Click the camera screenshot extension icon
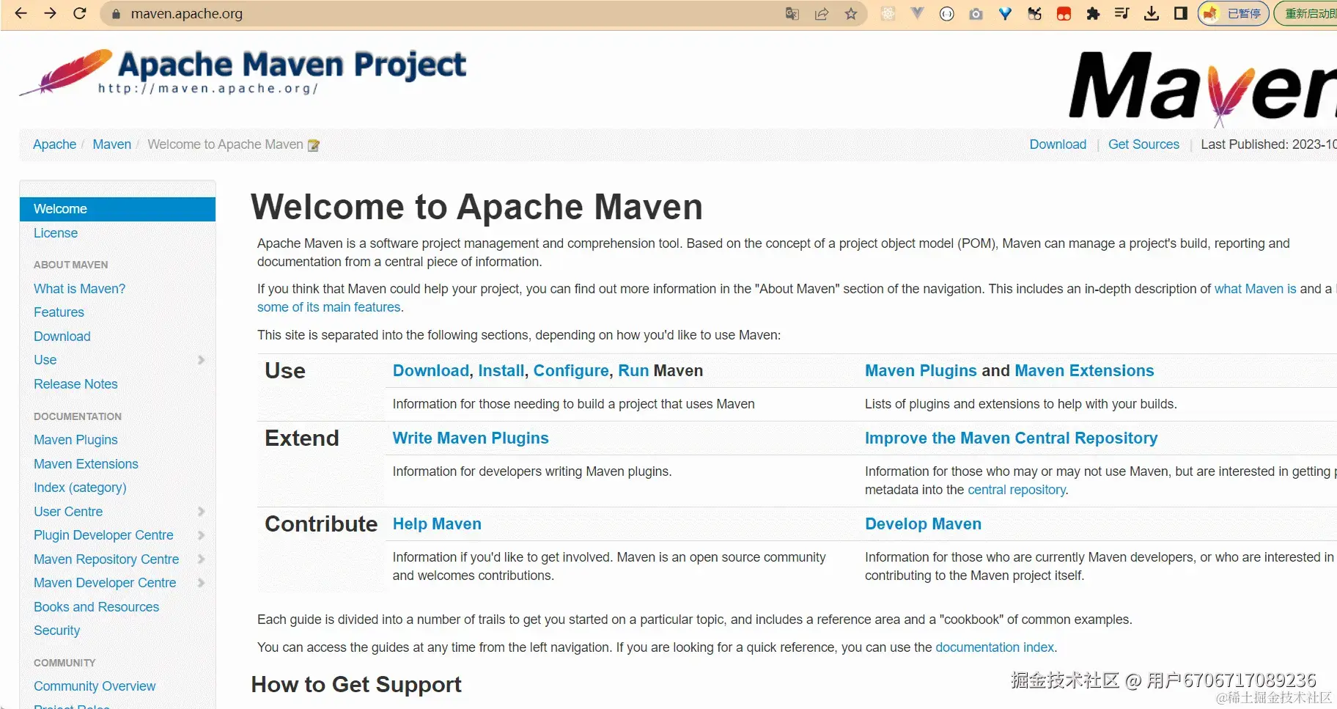1337x709 pixels. click(x=976, y=13)
